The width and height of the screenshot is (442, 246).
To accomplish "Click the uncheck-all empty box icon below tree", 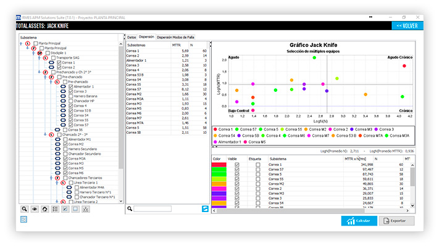I will coord(75,209).
